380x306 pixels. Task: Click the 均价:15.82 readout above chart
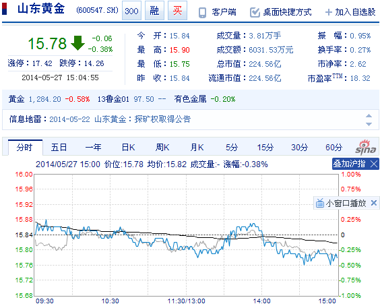point(167,164)
